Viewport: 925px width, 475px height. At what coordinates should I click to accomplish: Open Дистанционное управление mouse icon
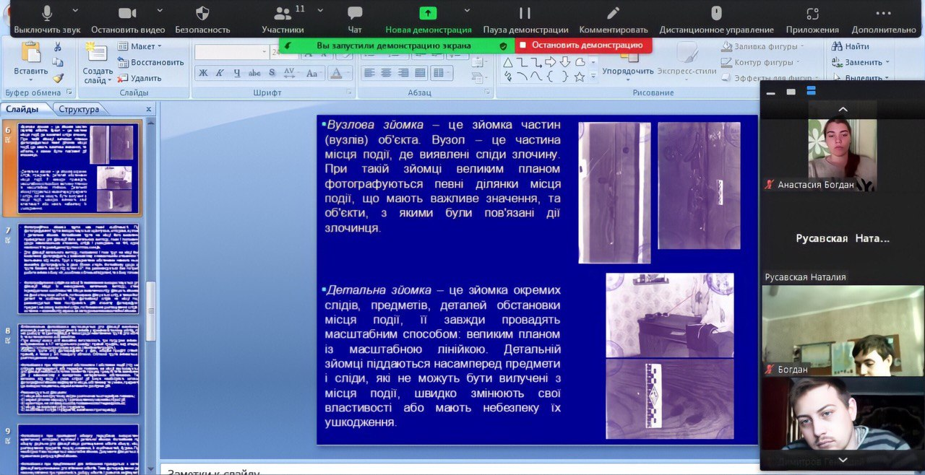click(x=716, y=19)
